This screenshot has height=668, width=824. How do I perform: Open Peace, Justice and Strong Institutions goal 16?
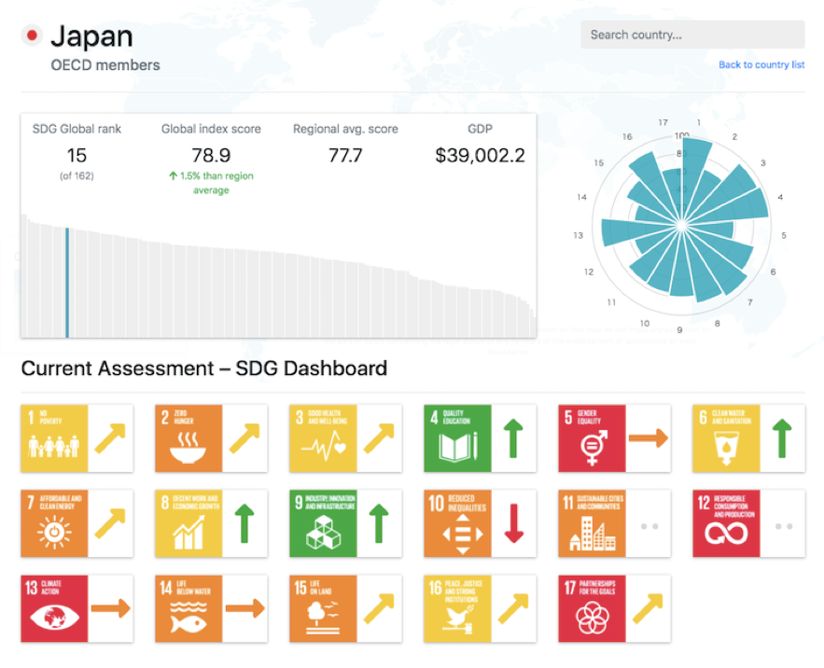(457, 608)
